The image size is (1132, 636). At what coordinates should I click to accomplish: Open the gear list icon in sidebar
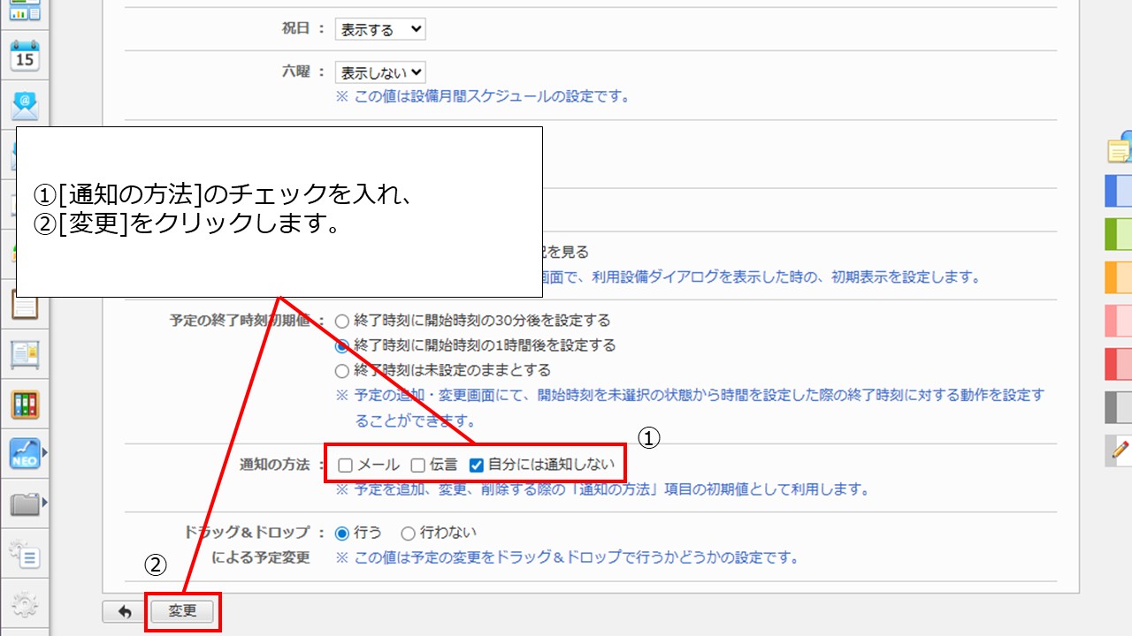(x=25, y=556)
